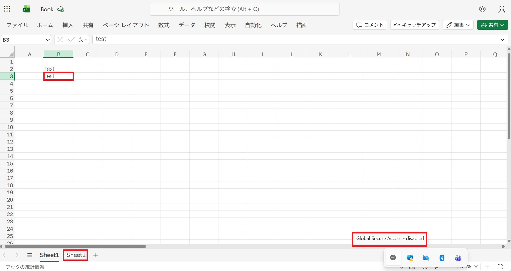Add a new sheet with plus icon
This screenshot has width=511, height=271.
[96, 255]
